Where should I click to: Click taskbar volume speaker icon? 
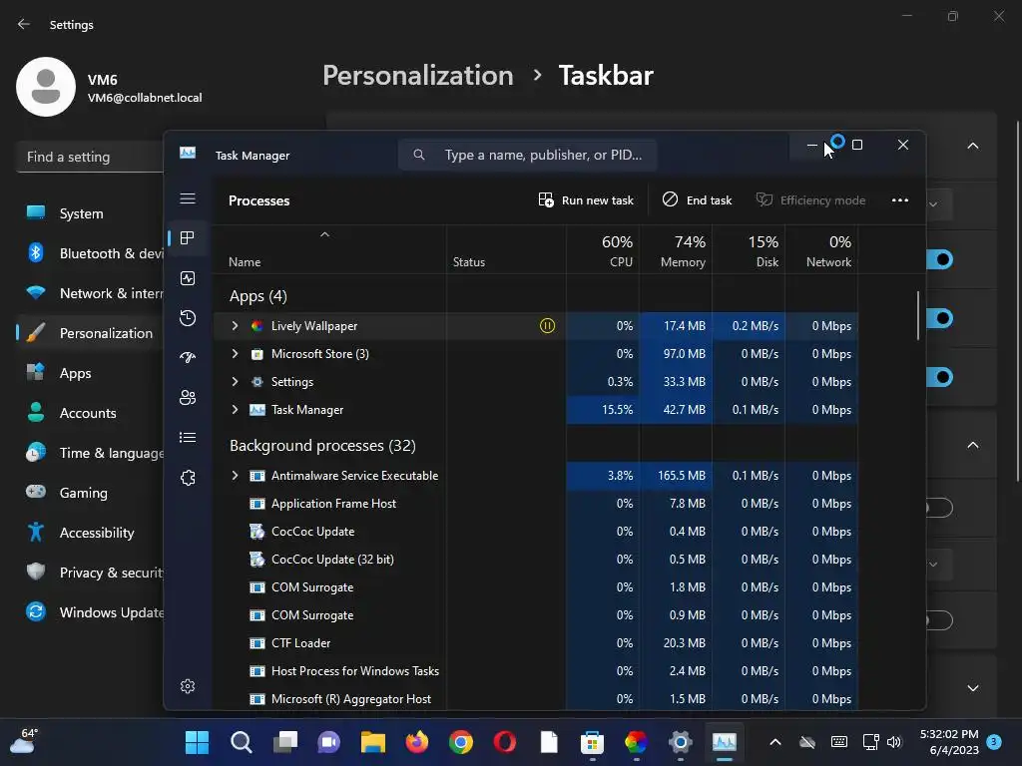(x=894, y=742)
